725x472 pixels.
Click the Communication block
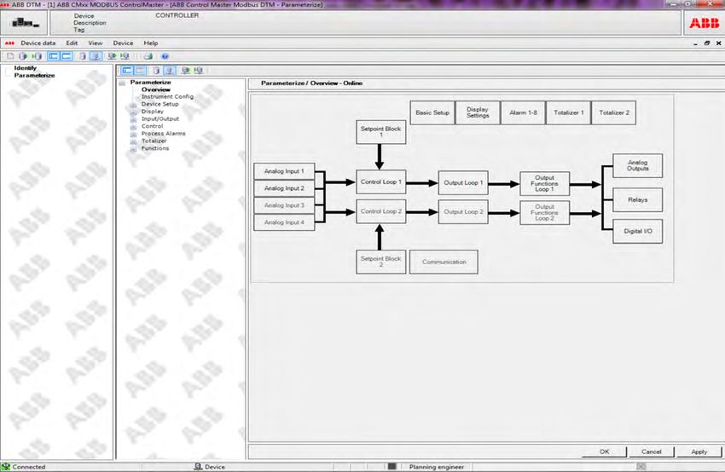[x=444, y=262]
